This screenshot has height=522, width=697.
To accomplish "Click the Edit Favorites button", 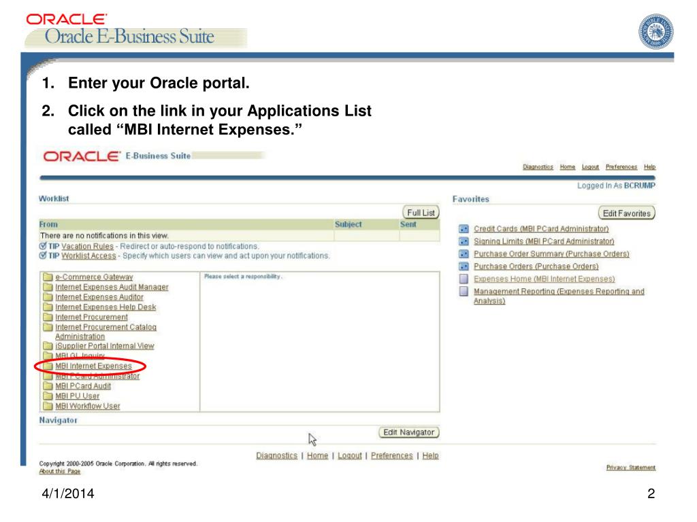I will (626, 213).
